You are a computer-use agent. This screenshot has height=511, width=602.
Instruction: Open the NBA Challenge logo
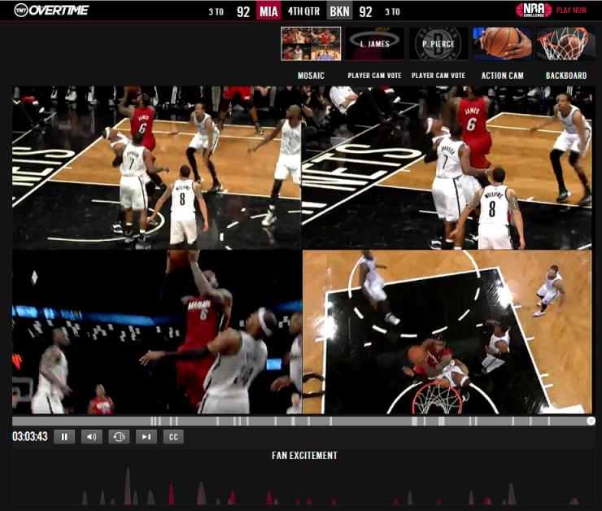click(x=533, y=11)
